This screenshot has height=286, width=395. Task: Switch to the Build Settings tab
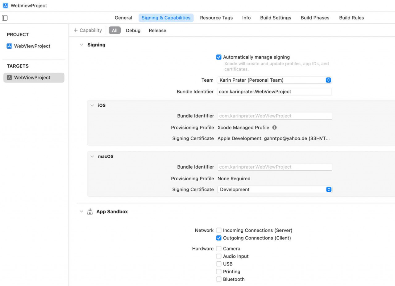(275, 18)
